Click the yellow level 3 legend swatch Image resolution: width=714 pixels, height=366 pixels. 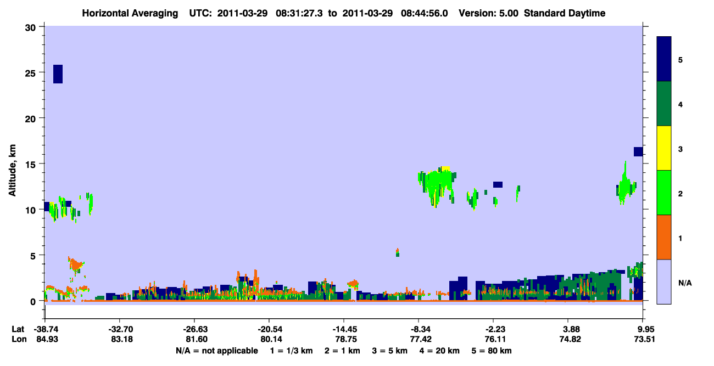[664, 148]
